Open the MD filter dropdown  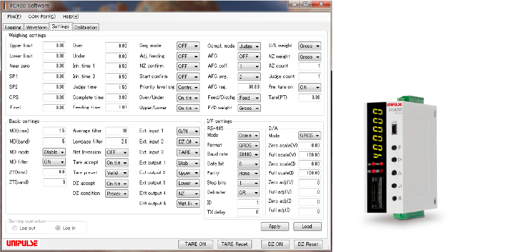[54, 162]
